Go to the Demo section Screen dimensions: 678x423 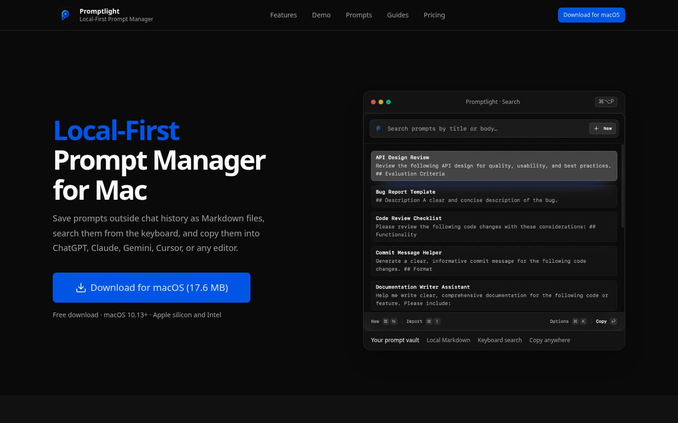pos(321,15)
